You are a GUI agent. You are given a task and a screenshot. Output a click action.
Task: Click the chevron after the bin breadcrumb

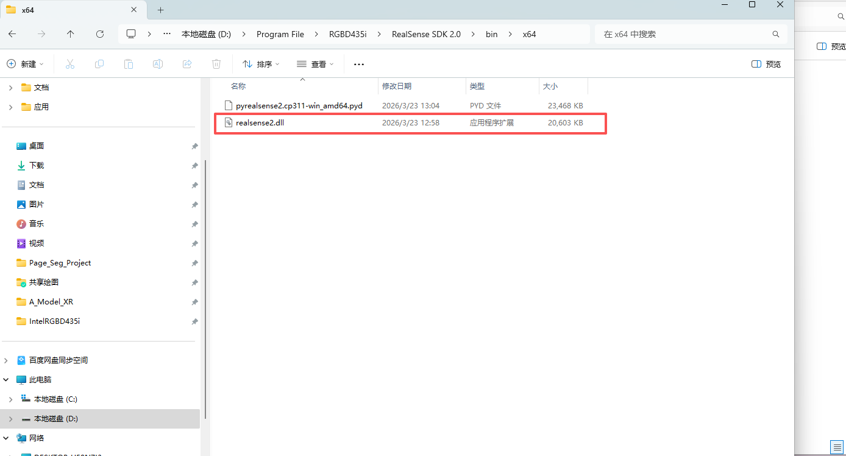tap(510, 34)
